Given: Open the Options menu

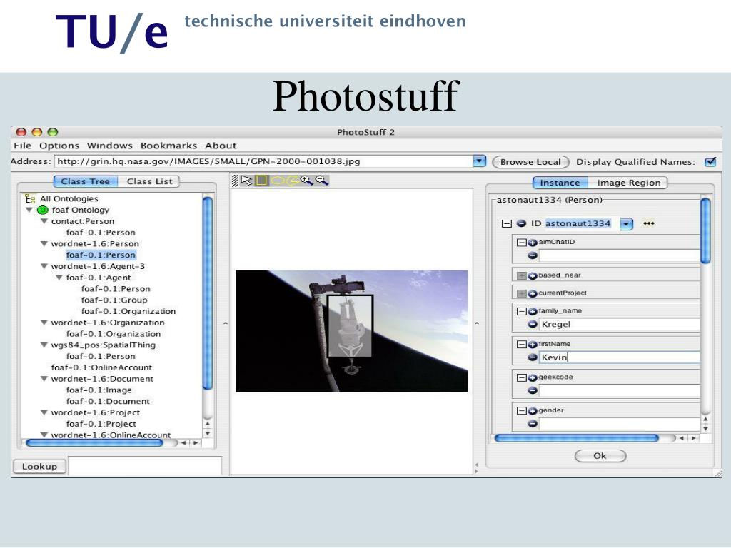Looking at the screenshot, I should pos(59,146).
